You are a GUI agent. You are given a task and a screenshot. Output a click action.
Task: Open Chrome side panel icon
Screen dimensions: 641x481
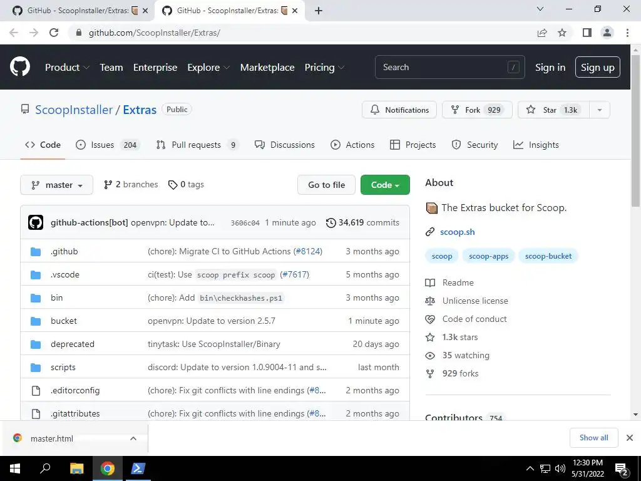(x=587, y=33)
